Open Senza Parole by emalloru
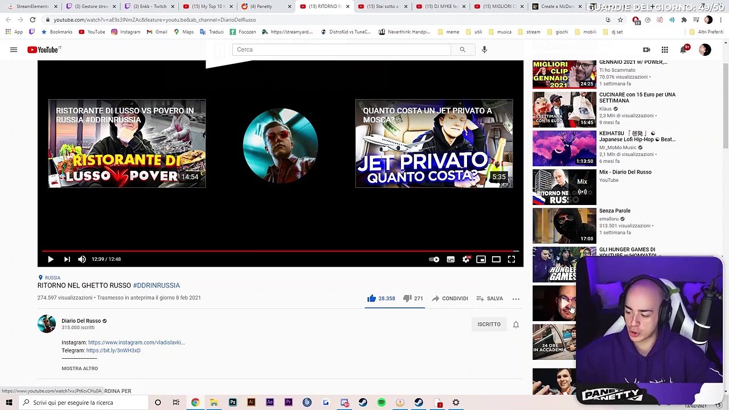The width and height of the screenshot is (729, 410). pyautogui.click(x=605, y=225)
